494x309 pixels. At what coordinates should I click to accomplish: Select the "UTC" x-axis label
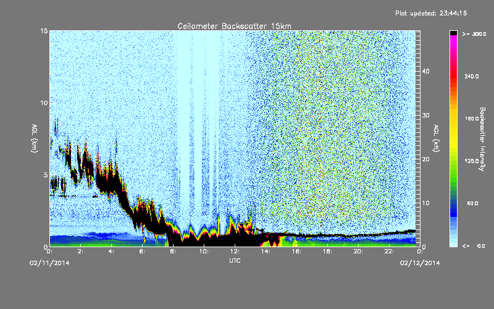tap(235, 260)
